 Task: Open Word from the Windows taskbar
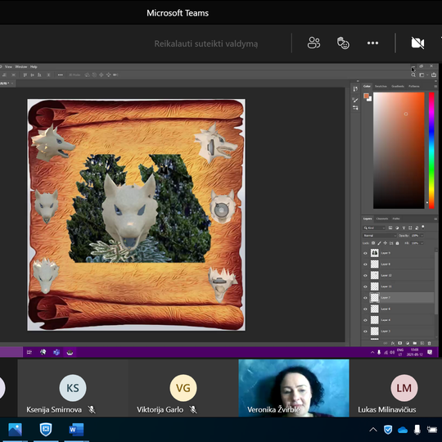point(76,430)
